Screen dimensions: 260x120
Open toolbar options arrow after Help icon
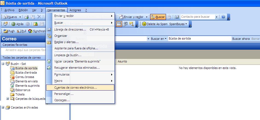coord(229,17)
